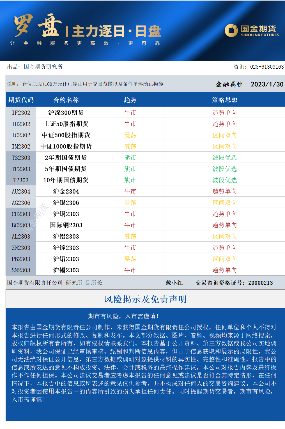285x429 pixels.
Task: Select futures code TS2303
Action: pos(21,158)
